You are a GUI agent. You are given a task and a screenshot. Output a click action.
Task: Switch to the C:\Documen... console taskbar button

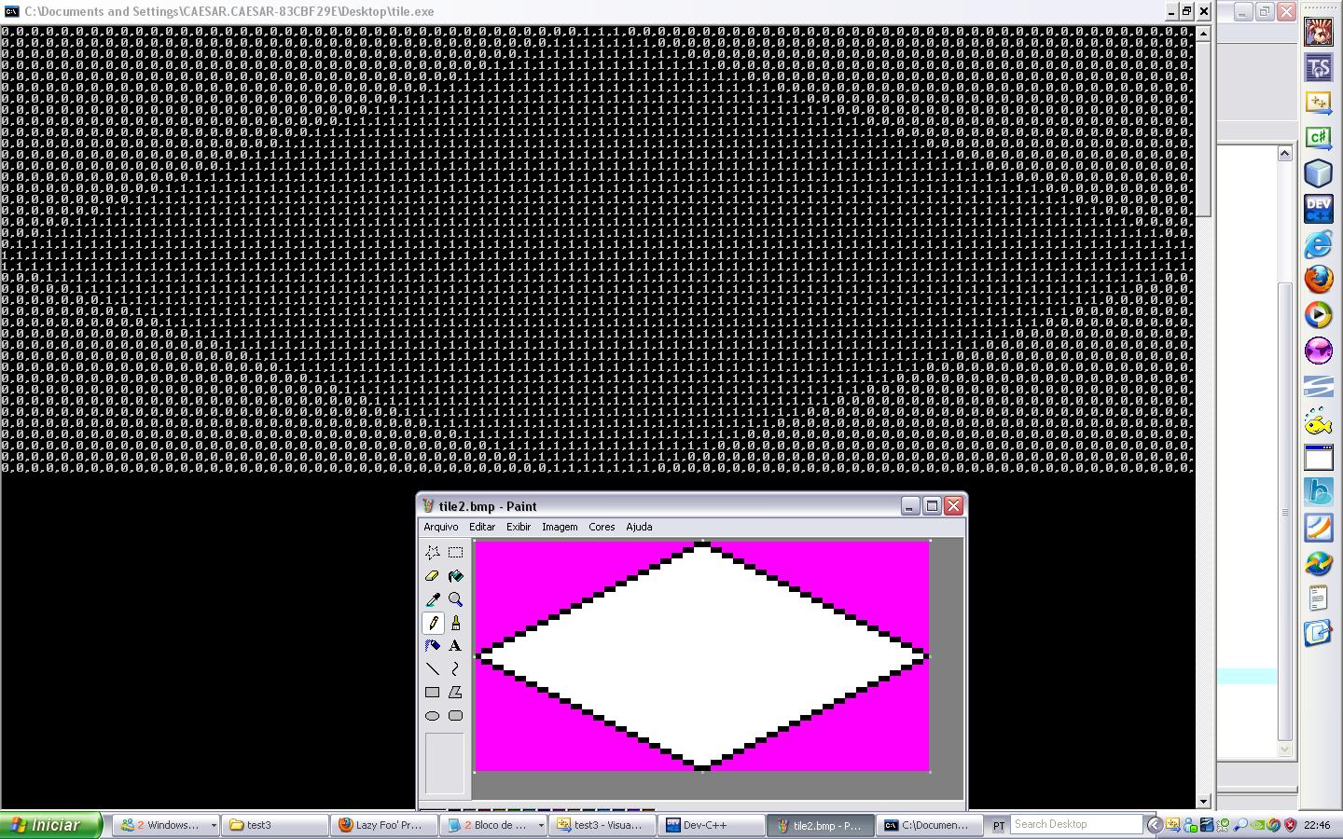tap(929, 825)
